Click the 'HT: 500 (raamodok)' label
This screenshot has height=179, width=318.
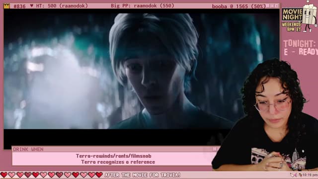point(62,6)
